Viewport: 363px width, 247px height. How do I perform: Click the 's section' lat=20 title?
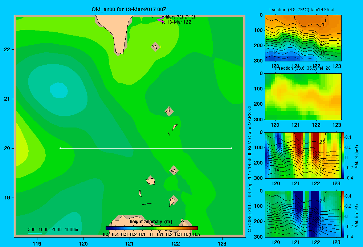[x=303, y=68]
